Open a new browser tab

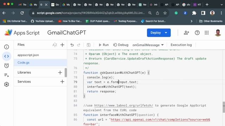(x=207, y=5)
